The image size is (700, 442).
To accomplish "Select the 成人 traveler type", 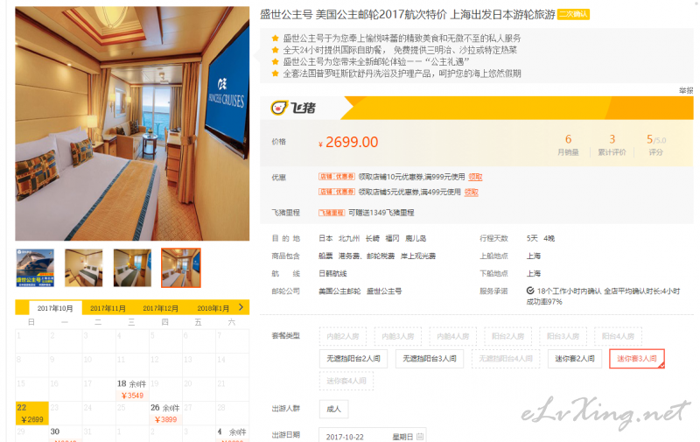I will coord(334,409).
